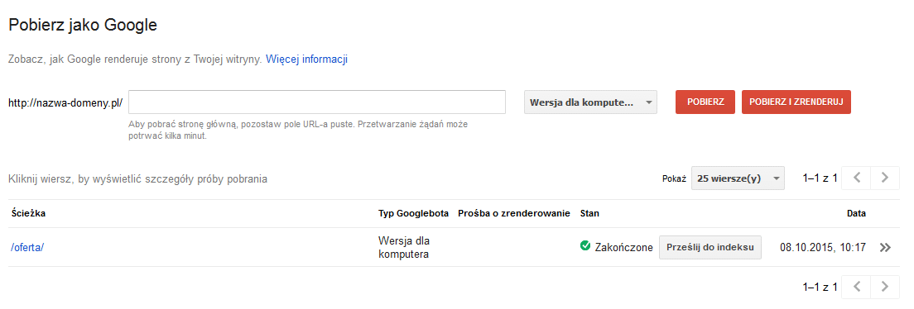Click the Stan column header
914x309 pixels.
click(589, 213)
